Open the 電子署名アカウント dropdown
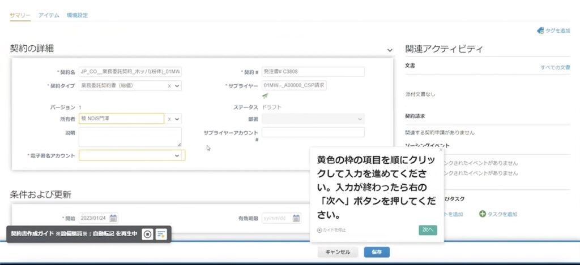The image size is (580, 265). click(130, 155)
